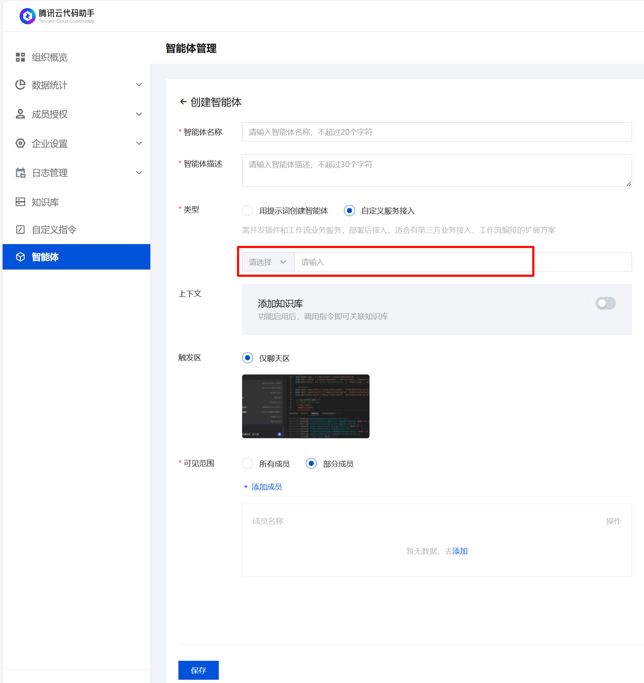Select the 用提示词创建智能体 radio option

coord(248,211)
